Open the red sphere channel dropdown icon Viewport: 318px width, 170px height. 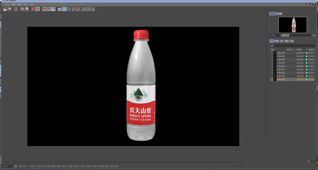tap(53, 9)
